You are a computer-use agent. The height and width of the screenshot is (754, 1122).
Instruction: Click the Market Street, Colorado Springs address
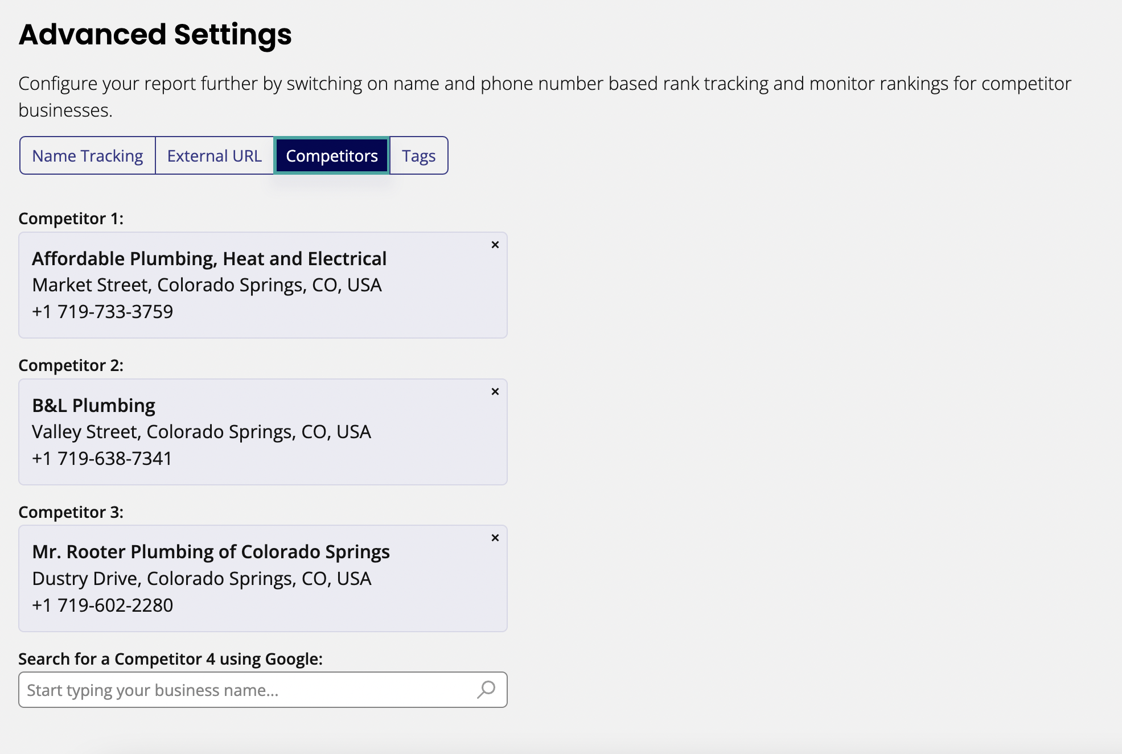click(x=207, y=285)
